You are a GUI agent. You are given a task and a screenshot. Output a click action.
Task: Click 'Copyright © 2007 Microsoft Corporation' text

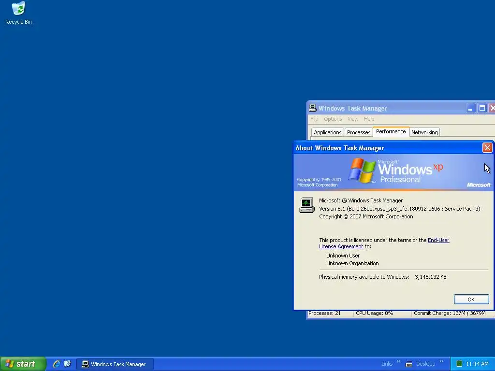(x=366, y=216)
